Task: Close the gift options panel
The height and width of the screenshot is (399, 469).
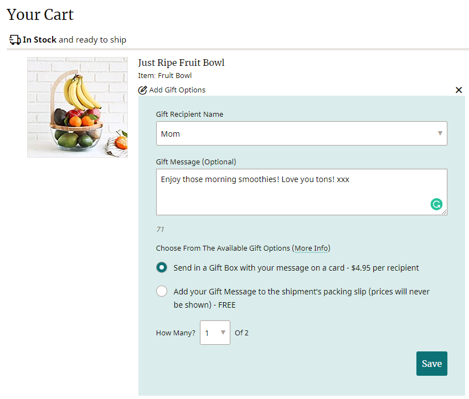Action: (x=458, y=90)
